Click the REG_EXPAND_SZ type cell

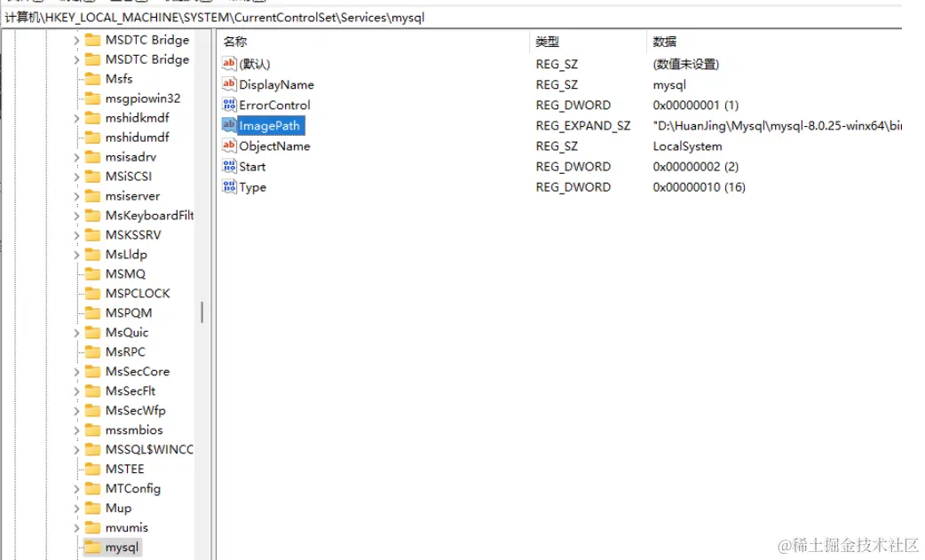[583, 125]
